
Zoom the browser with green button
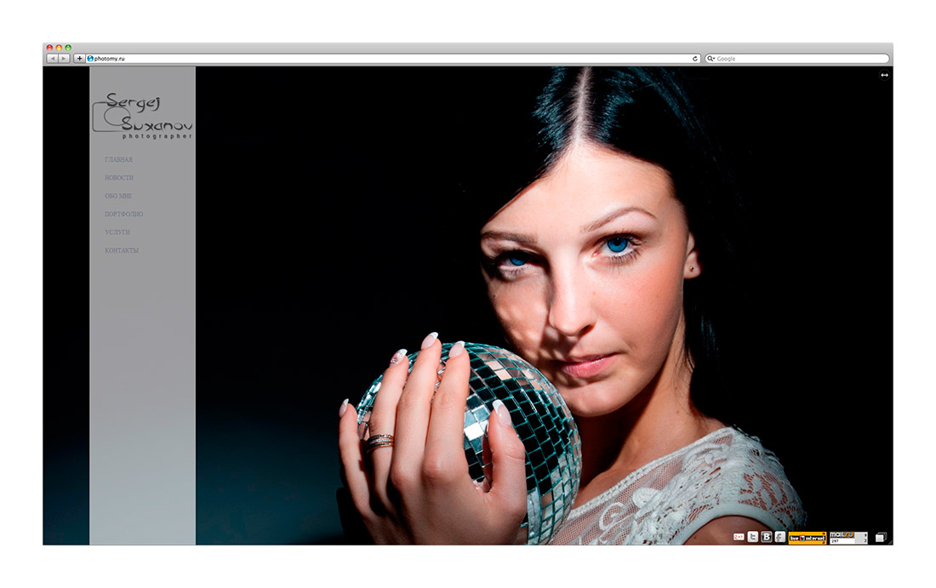coord(68,48)
